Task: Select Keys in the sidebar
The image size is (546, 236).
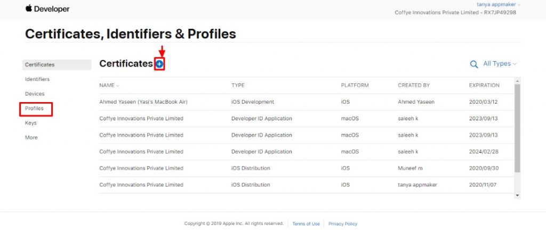Action: (30, 123)
